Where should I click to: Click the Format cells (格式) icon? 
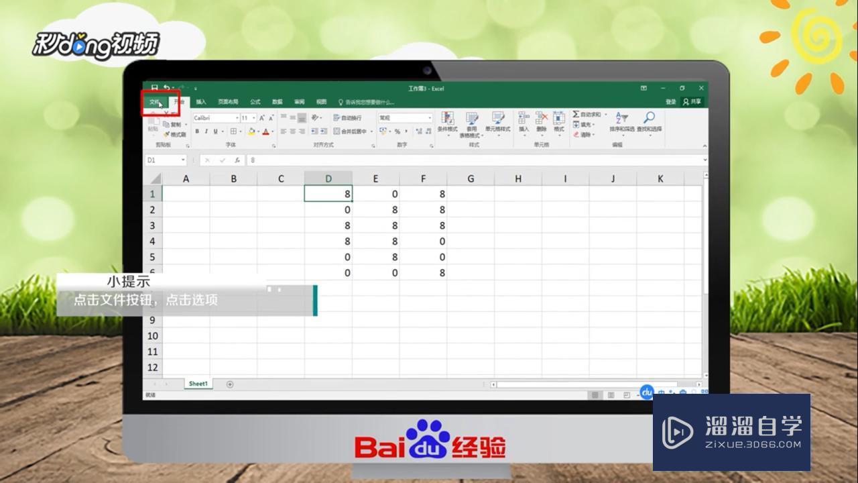(558, 123)
